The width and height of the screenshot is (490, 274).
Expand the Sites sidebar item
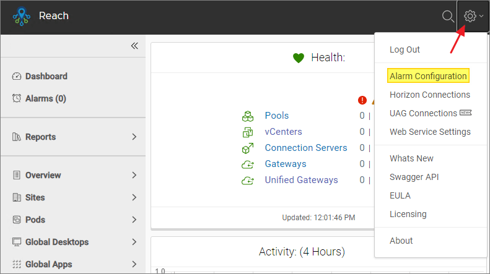tap(134, 197)
